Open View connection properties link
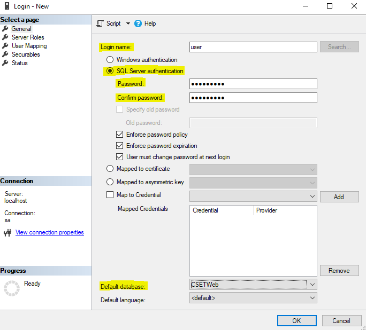The image size is (366, 330). click(x=49, y=232)
